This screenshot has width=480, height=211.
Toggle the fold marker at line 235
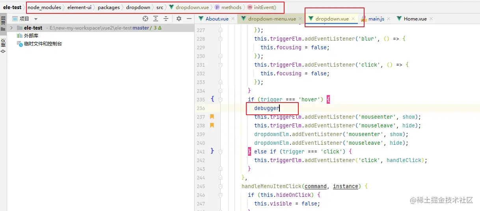point(220,99)
